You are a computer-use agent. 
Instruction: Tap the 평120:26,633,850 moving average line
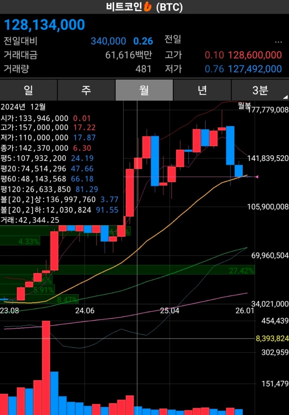[49, 189]
